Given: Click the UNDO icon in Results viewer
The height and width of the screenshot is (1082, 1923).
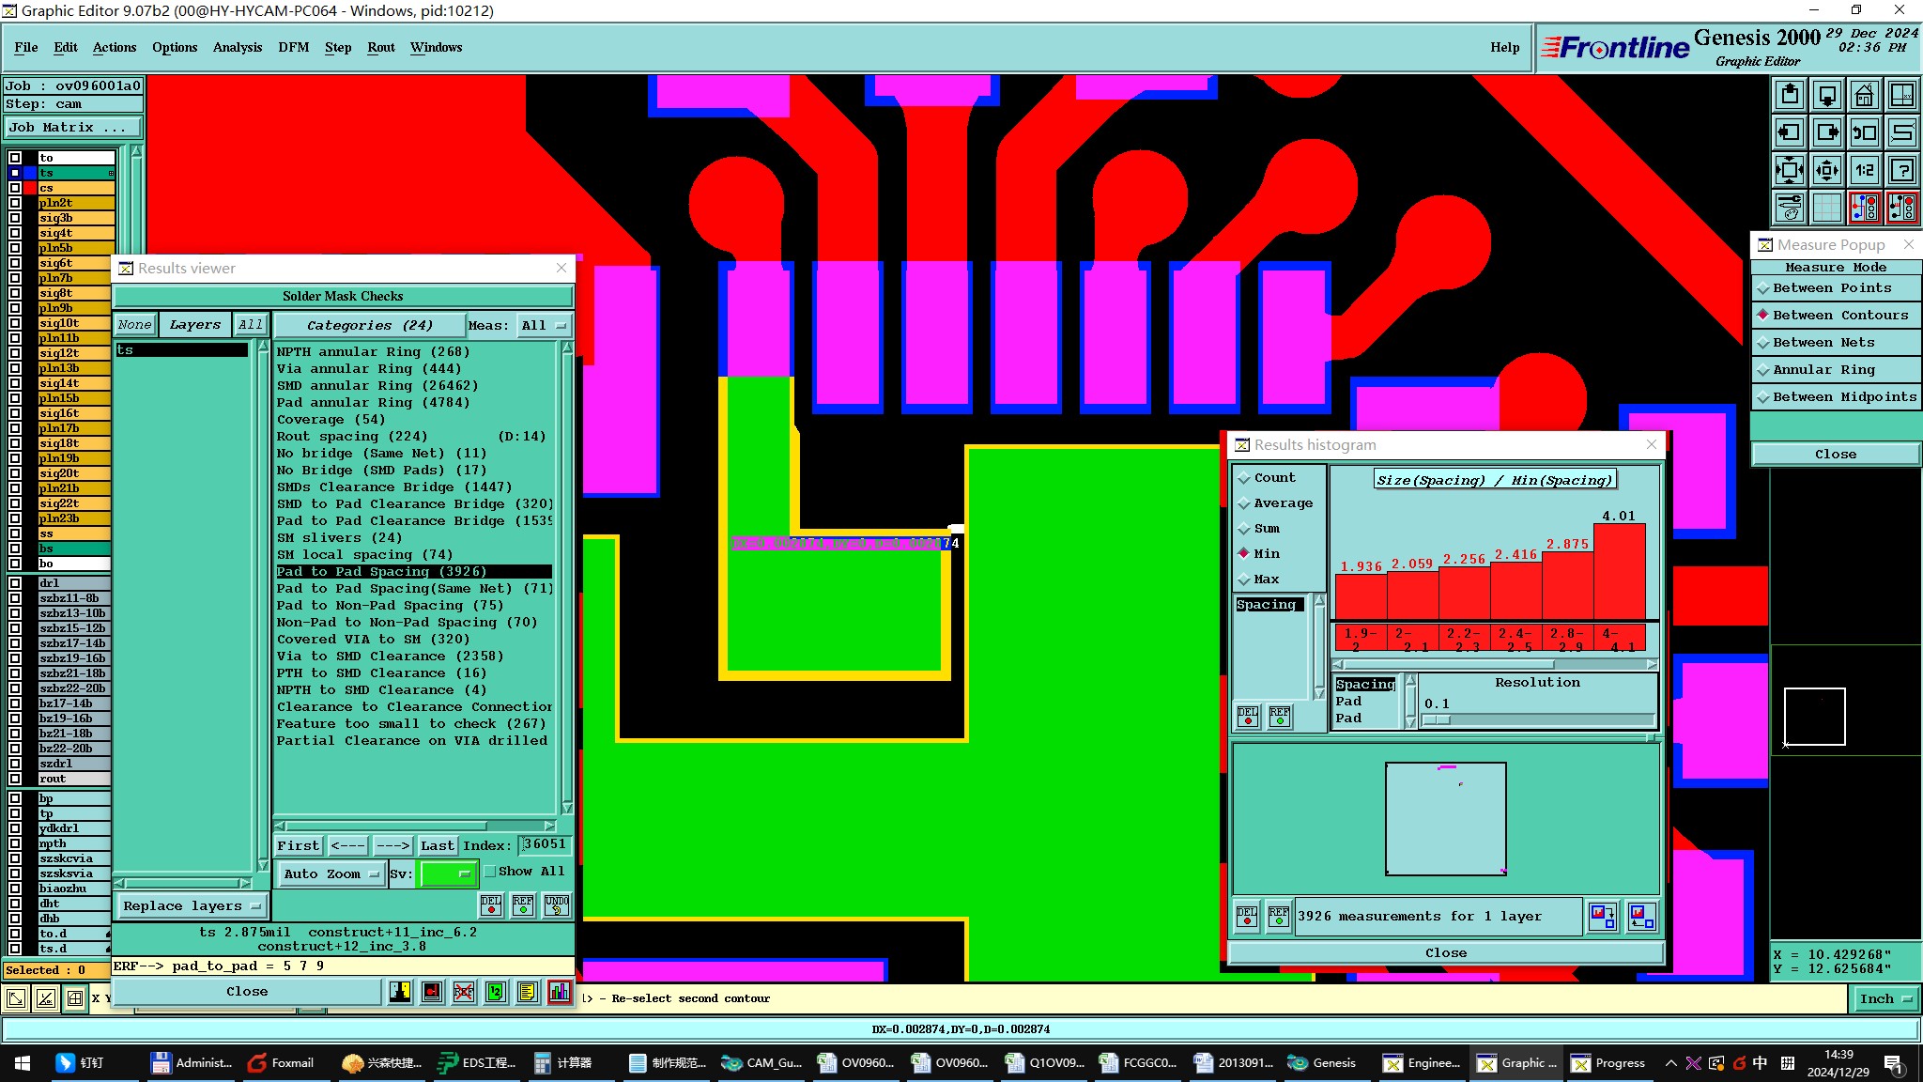Looking at the screenshot, I should click(557, 905).
